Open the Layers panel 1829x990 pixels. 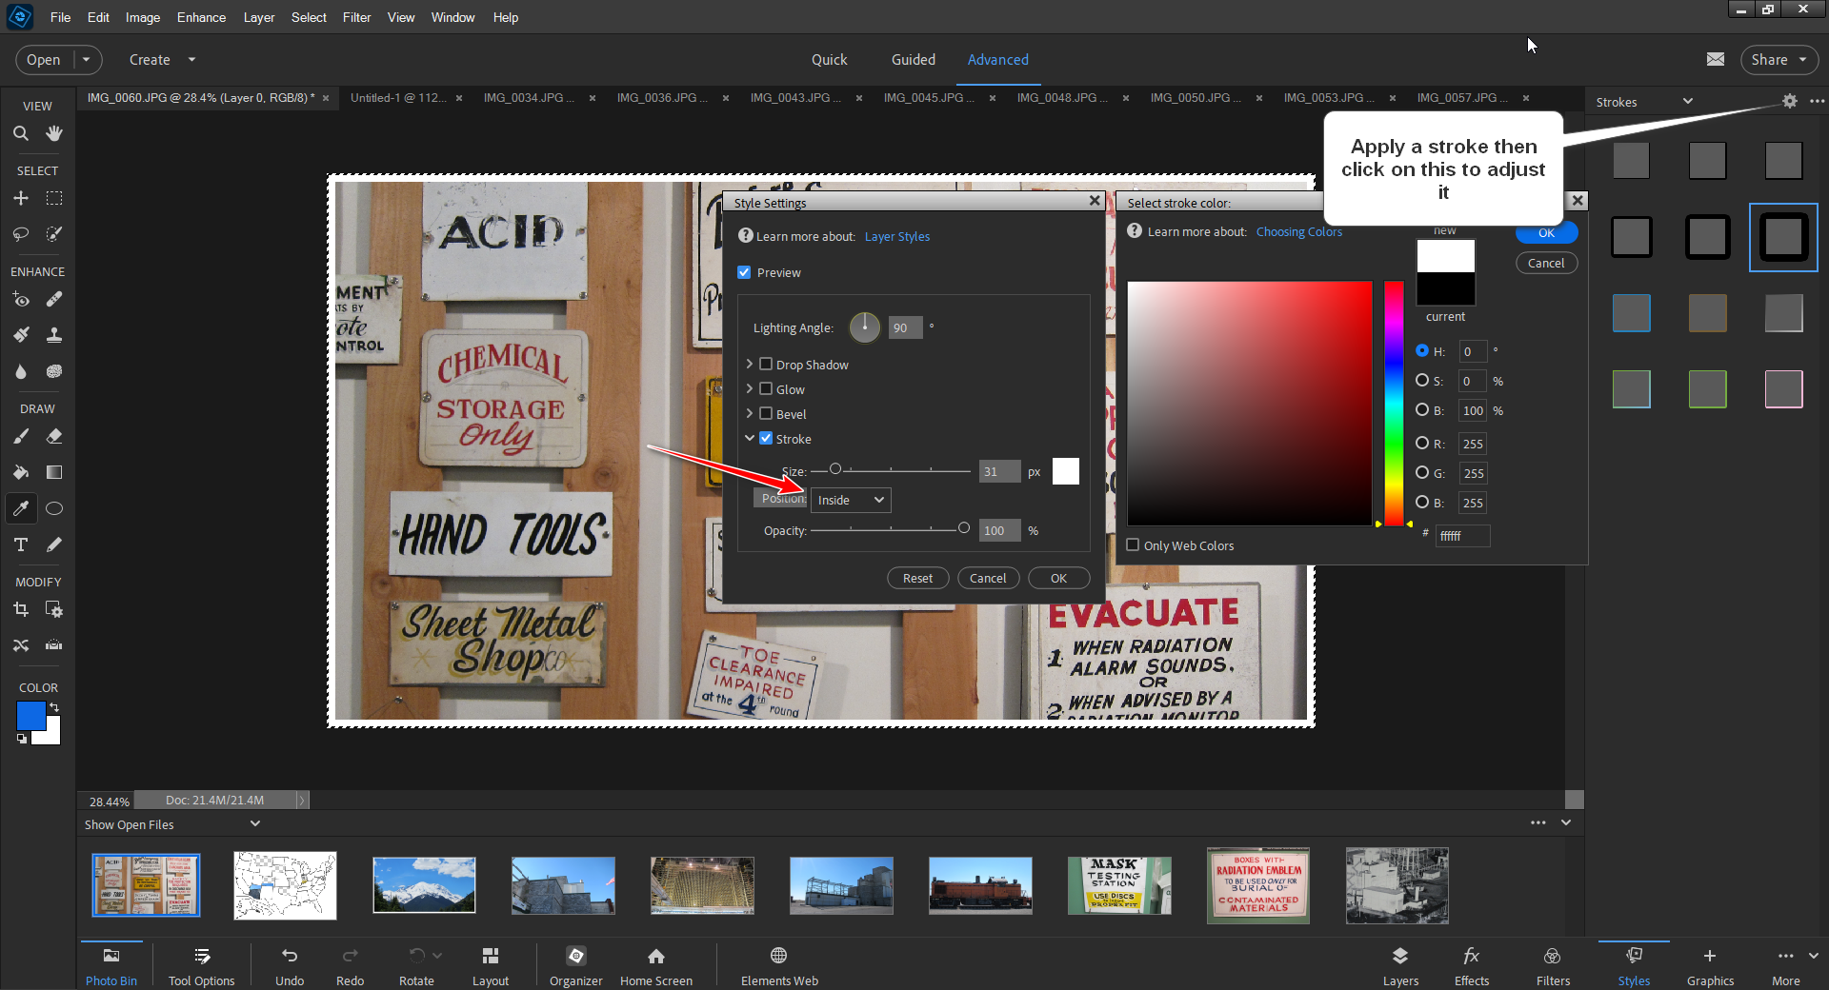click(x=1400, y=964)
